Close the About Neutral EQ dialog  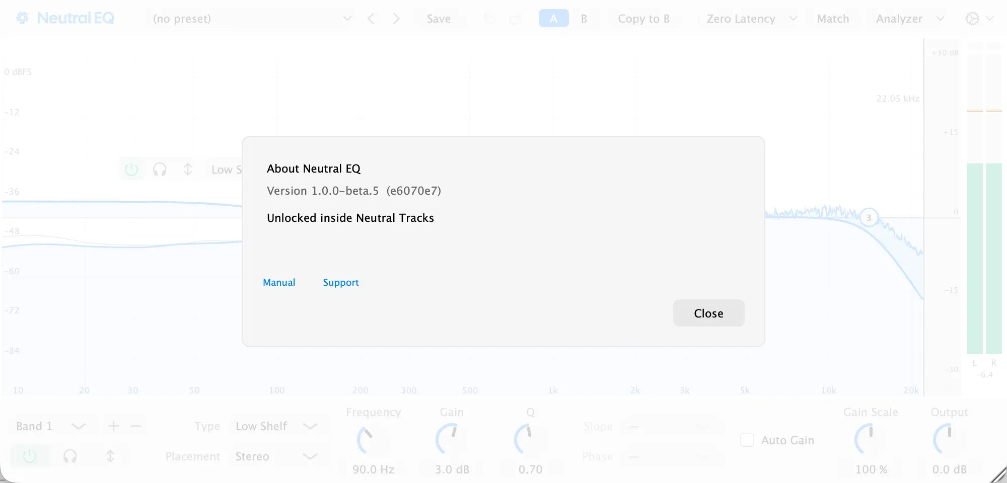[708, 313]
